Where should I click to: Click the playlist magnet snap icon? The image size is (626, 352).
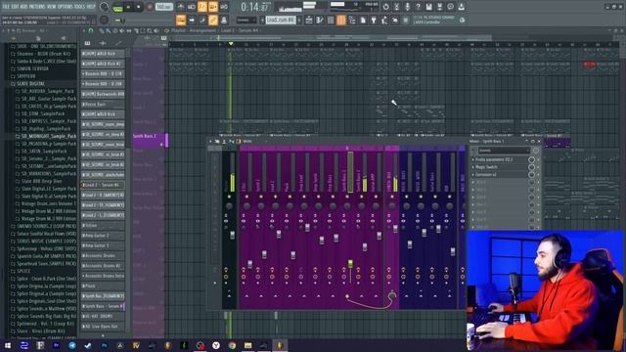click(x=91, y=30)
